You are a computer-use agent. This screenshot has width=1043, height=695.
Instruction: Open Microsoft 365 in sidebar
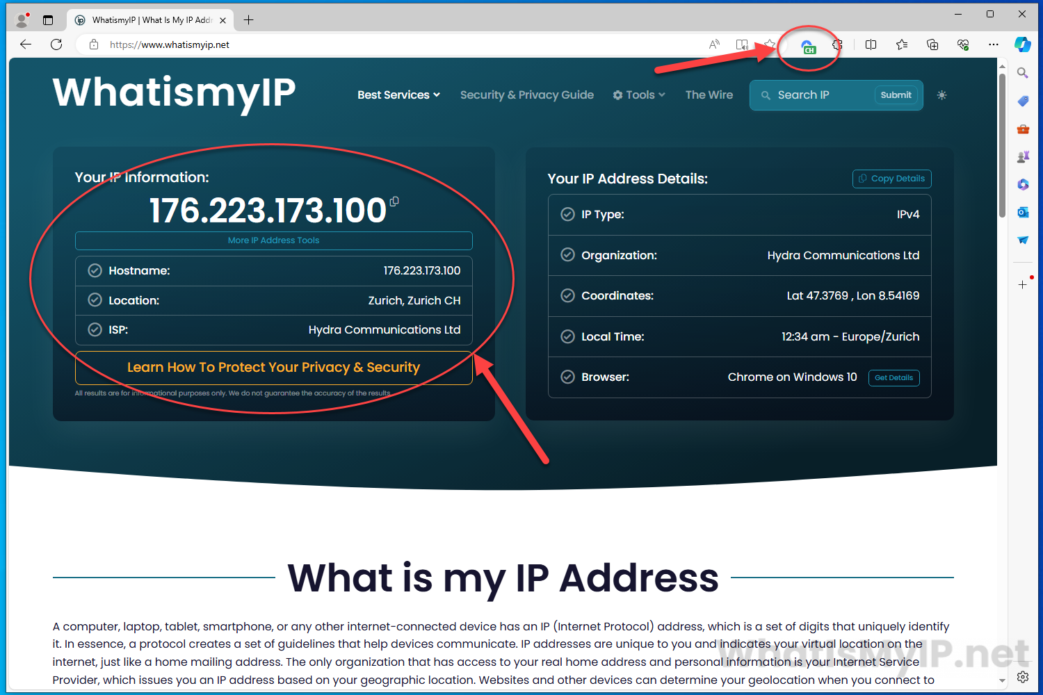click(1023, 184)
